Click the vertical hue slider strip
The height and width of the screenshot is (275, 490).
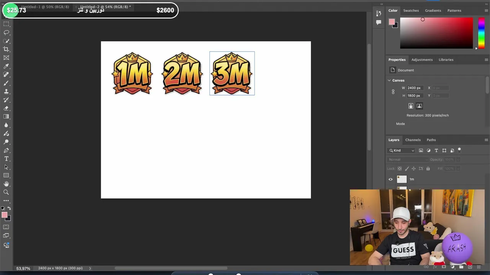481,33
